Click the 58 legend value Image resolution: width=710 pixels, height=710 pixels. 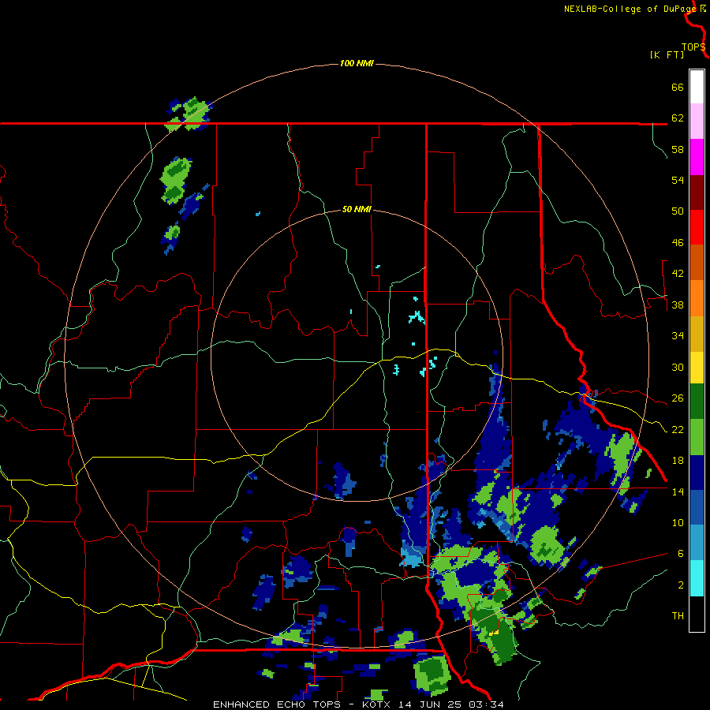678,149
